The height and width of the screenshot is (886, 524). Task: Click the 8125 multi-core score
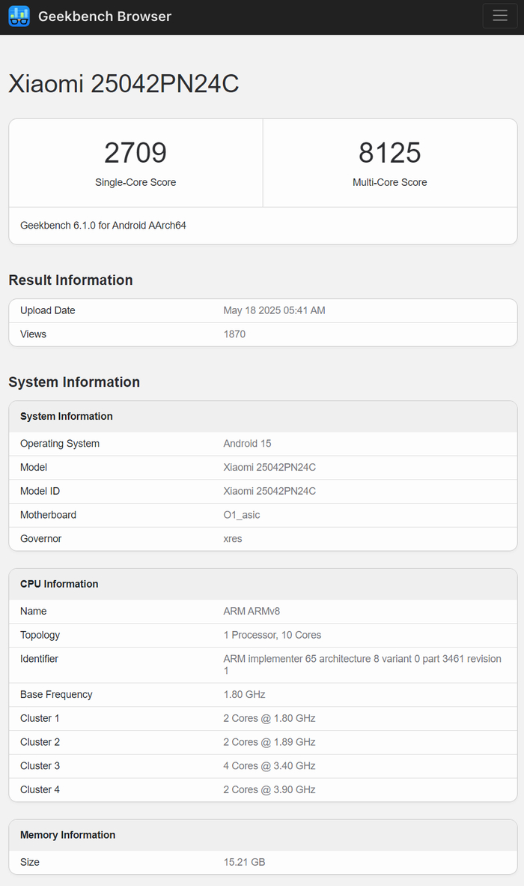pos(389,153)
